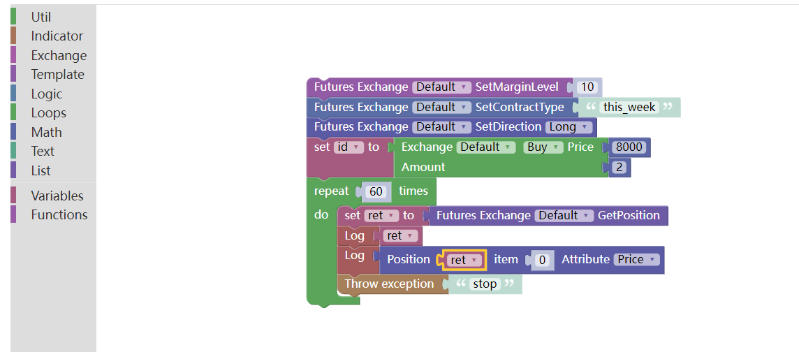
Task: Open the Indicator block category
Action: tap(57, 36)
